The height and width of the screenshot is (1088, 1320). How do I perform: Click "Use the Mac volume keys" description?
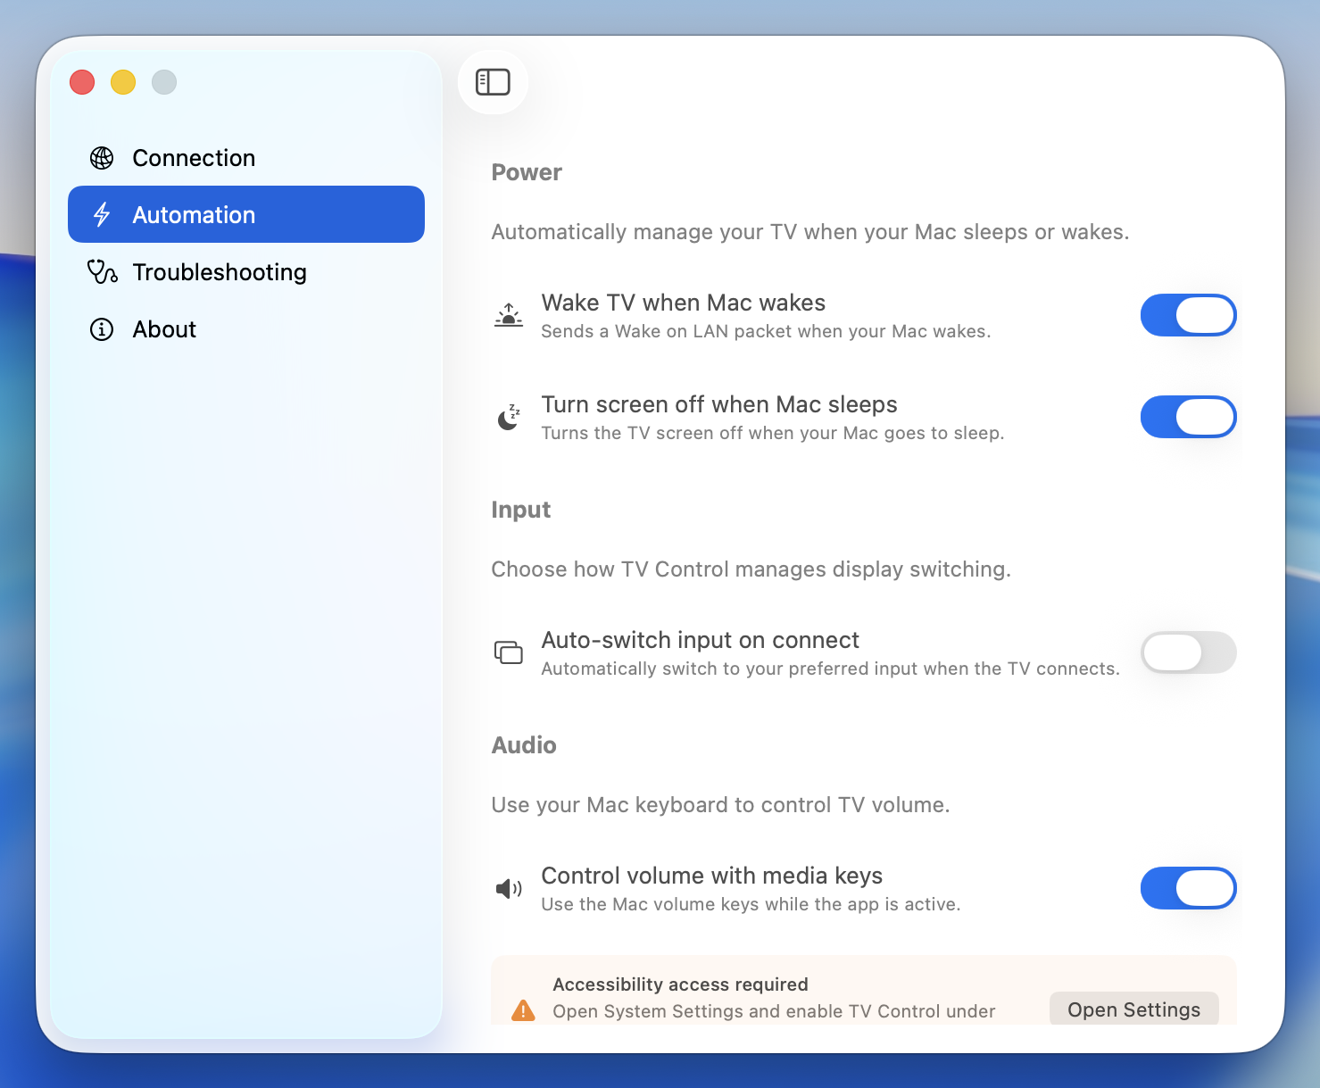tap(751, 904)
